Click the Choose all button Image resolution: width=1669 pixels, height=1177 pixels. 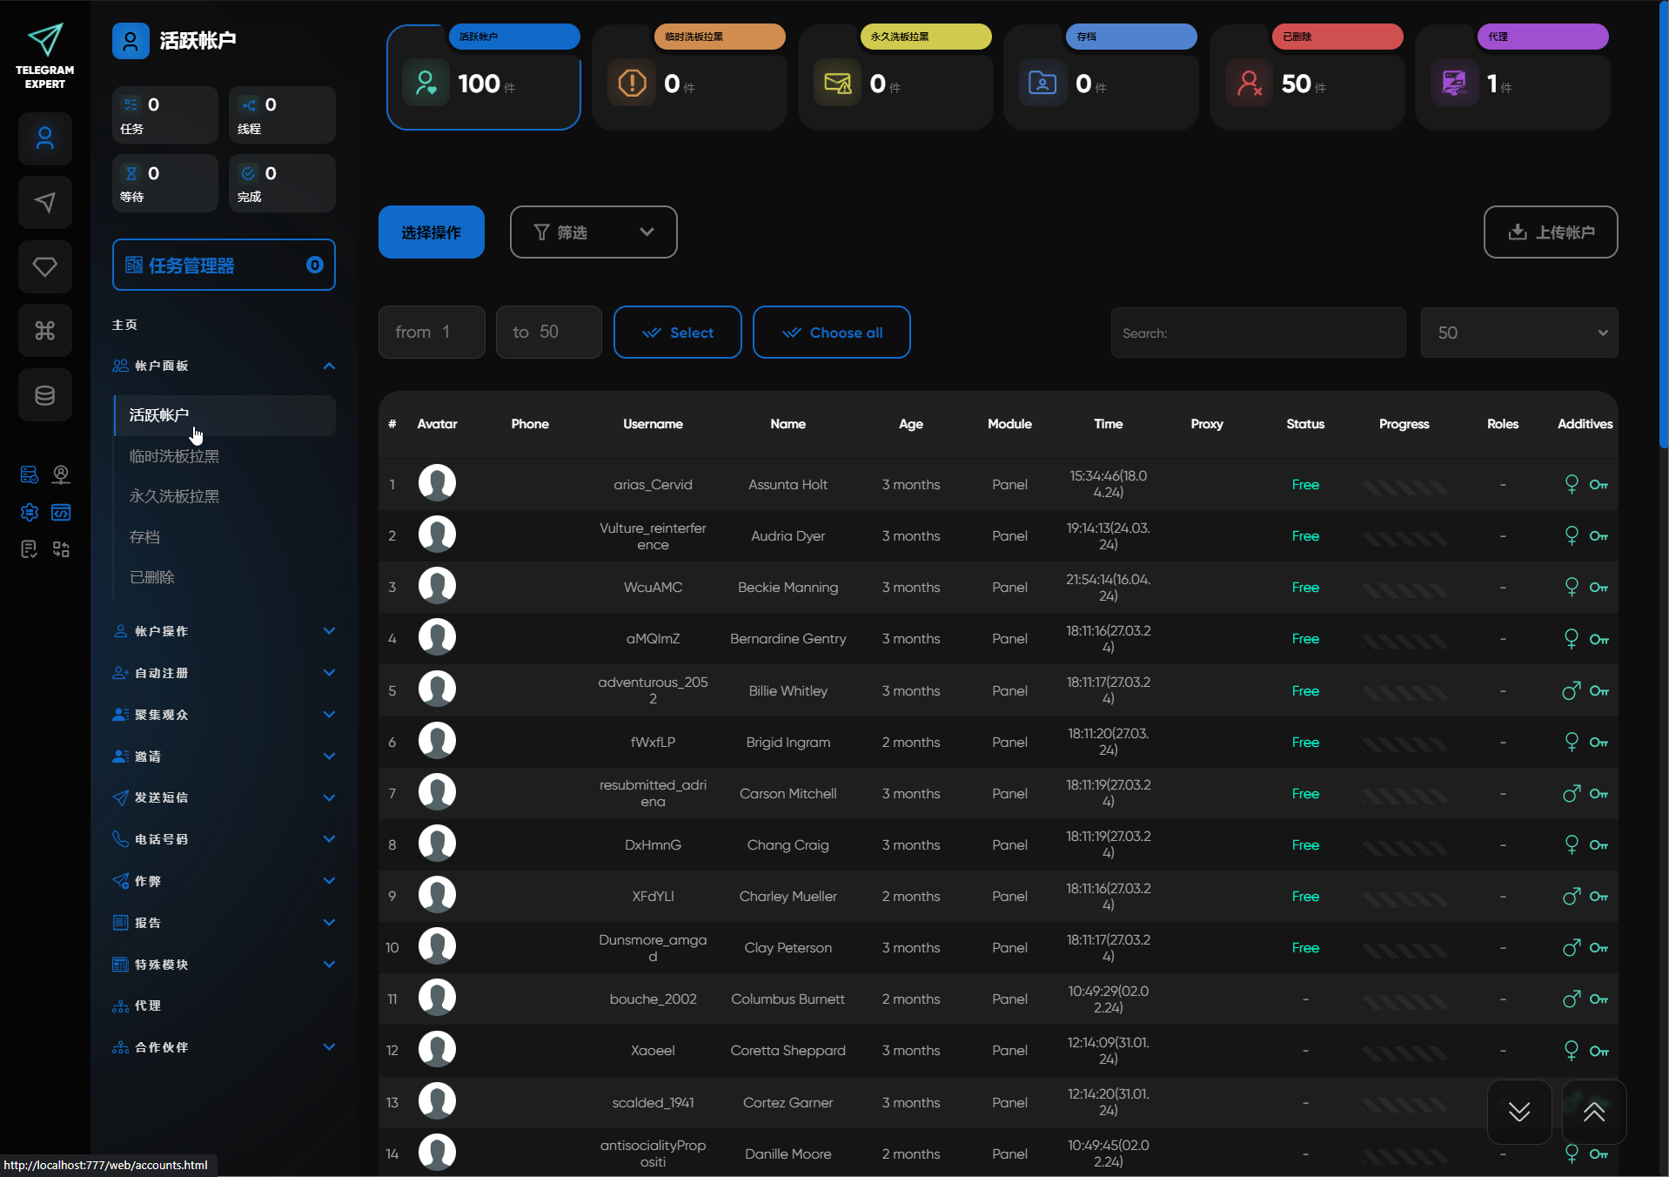(x=831, y=333)
